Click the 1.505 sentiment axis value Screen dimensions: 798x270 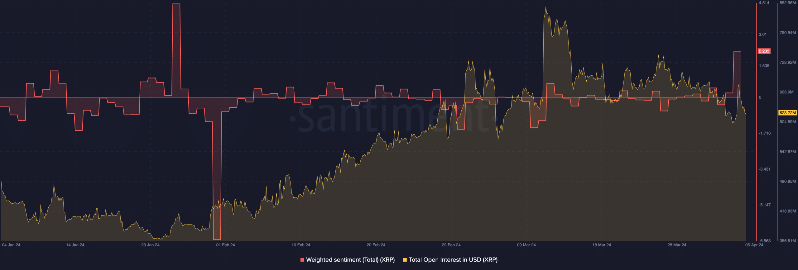(x=764, y=66)
